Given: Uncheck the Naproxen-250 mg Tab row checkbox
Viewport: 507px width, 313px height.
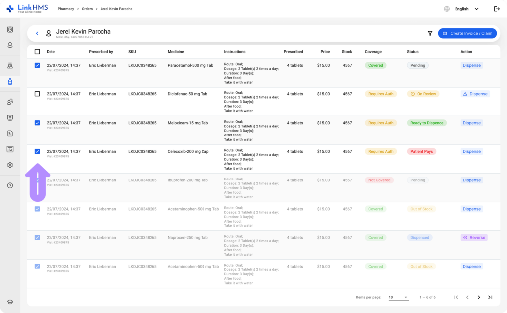Looking at the screenshot, I should point(37,237).
